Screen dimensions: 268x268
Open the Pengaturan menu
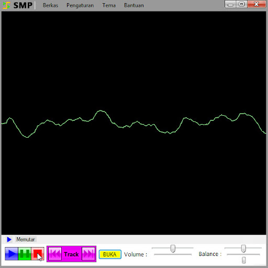(80, 5)
